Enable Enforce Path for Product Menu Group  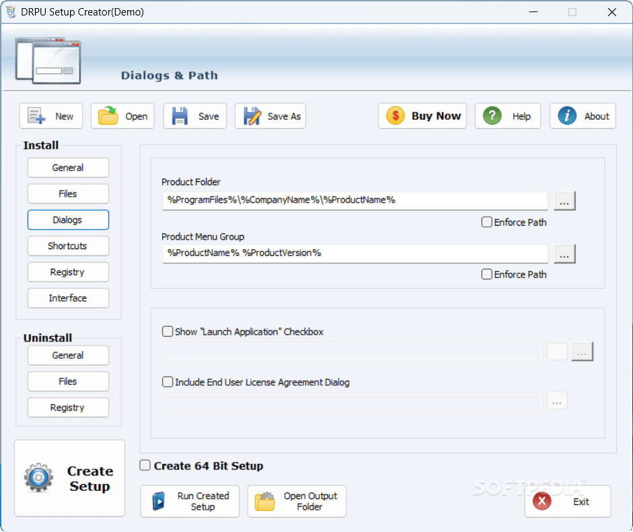click(487, 275)
